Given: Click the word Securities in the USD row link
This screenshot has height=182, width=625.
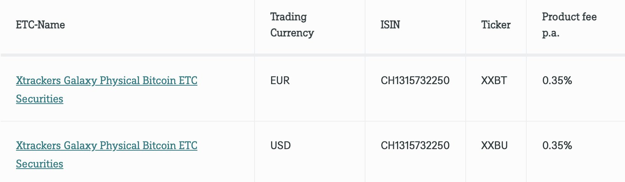Looking at the screenshot, I should pos(40,164).
